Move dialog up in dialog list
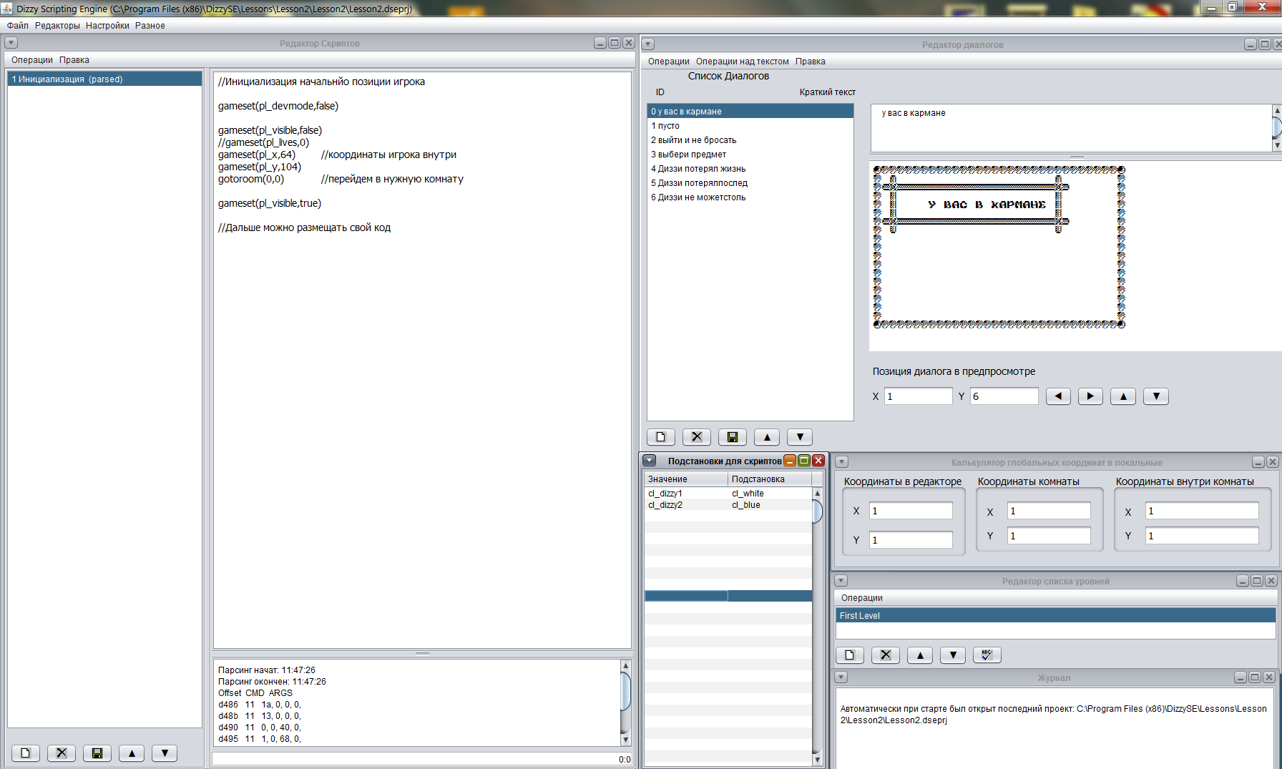The image size is (1282, 769). (x=767, y=437)
